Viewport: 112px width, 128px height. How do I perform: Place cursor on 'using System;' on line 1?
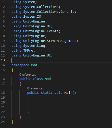pyautogui.click(x=24, y=2)
